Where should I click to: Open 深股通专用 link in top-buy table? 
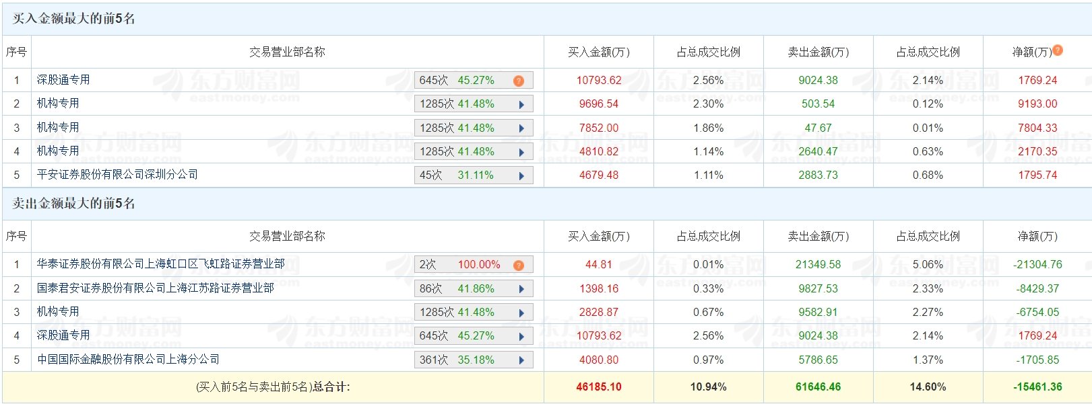[x=63, y=80]
